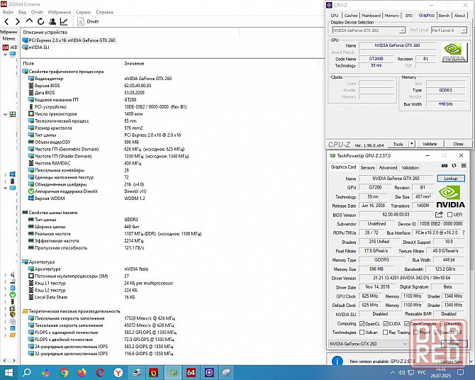Image resolution: width=475 pixels, height=380 pixels.
Task: Click GPU-Z refresh icon in title area
Action: click(454, 165)
